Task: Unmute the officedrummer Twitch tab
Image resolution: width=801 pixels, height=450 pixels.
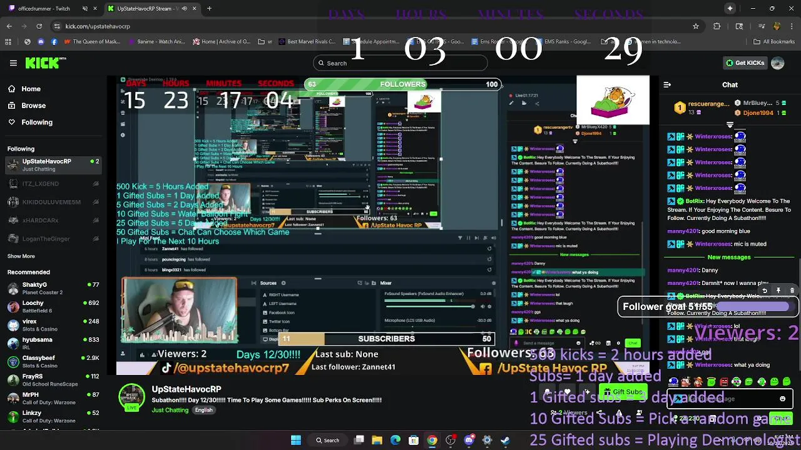Action: tap(84, 9)
